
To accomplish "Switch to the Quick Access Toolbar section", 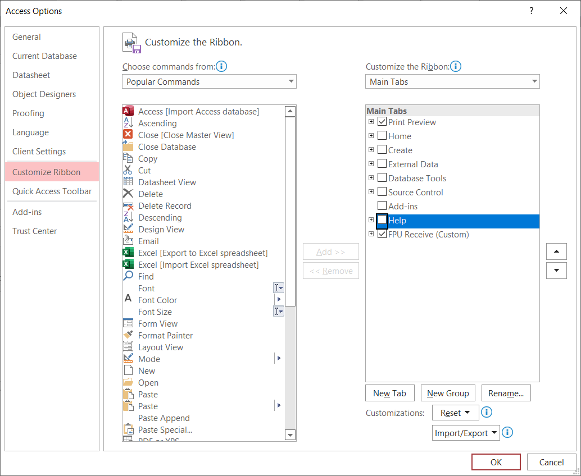I will click(52, 191).
